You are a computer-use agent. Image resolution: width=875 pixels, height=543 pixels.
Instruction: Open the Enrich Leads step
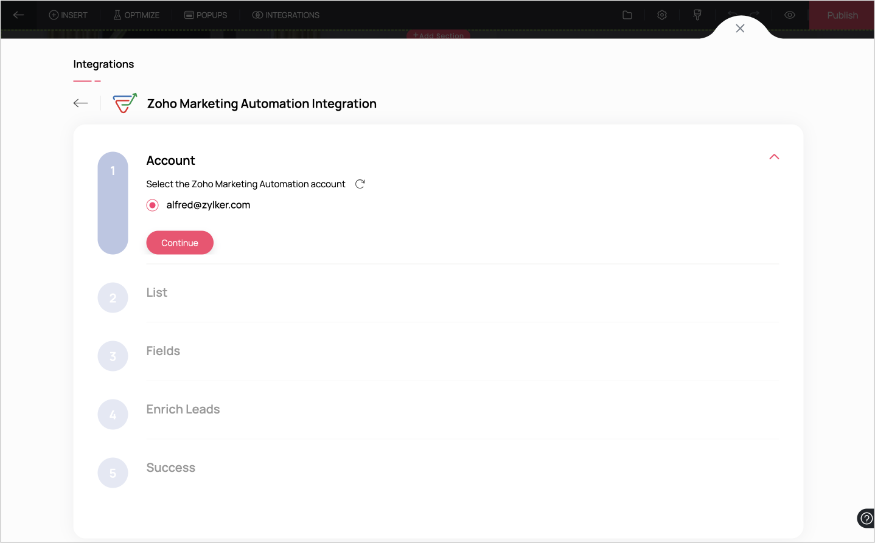tap(183, 409)
